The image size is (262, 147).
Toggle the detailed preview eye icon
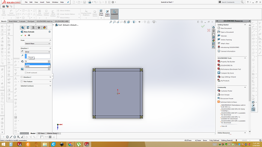click(29, 35)
